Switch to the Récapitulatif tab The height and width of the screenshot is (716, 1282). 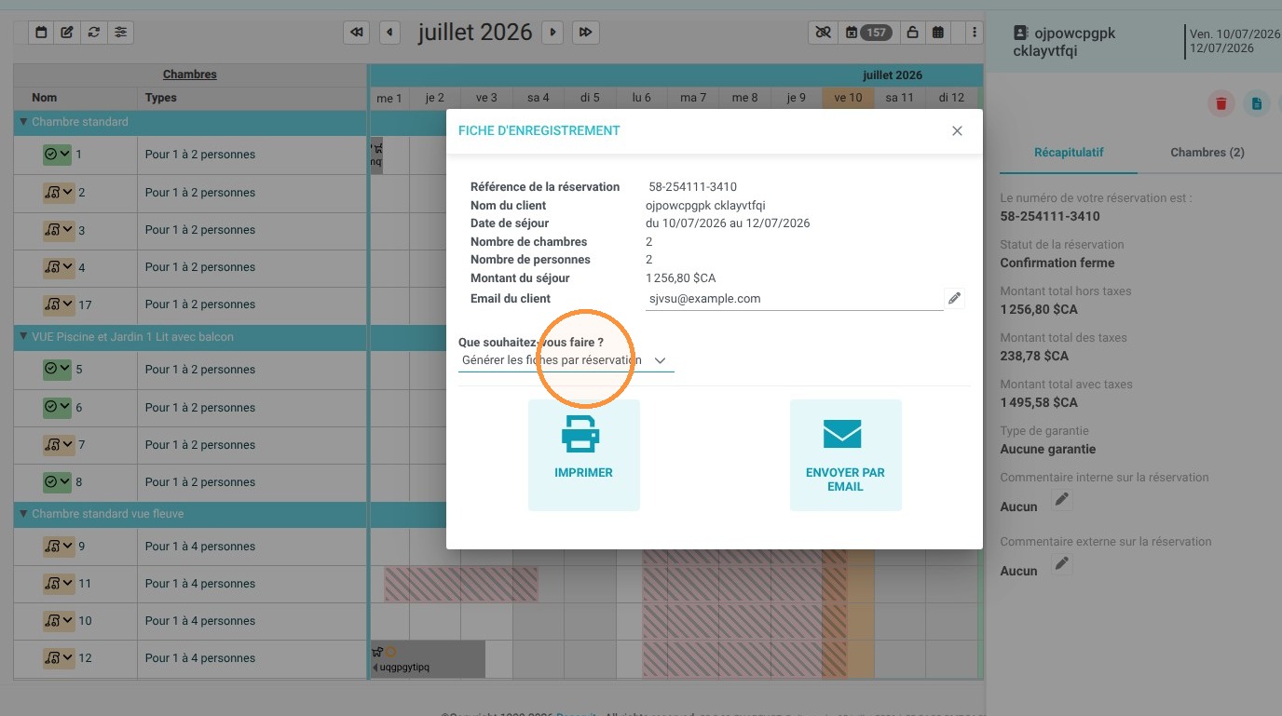click(x=1069, y=152)
